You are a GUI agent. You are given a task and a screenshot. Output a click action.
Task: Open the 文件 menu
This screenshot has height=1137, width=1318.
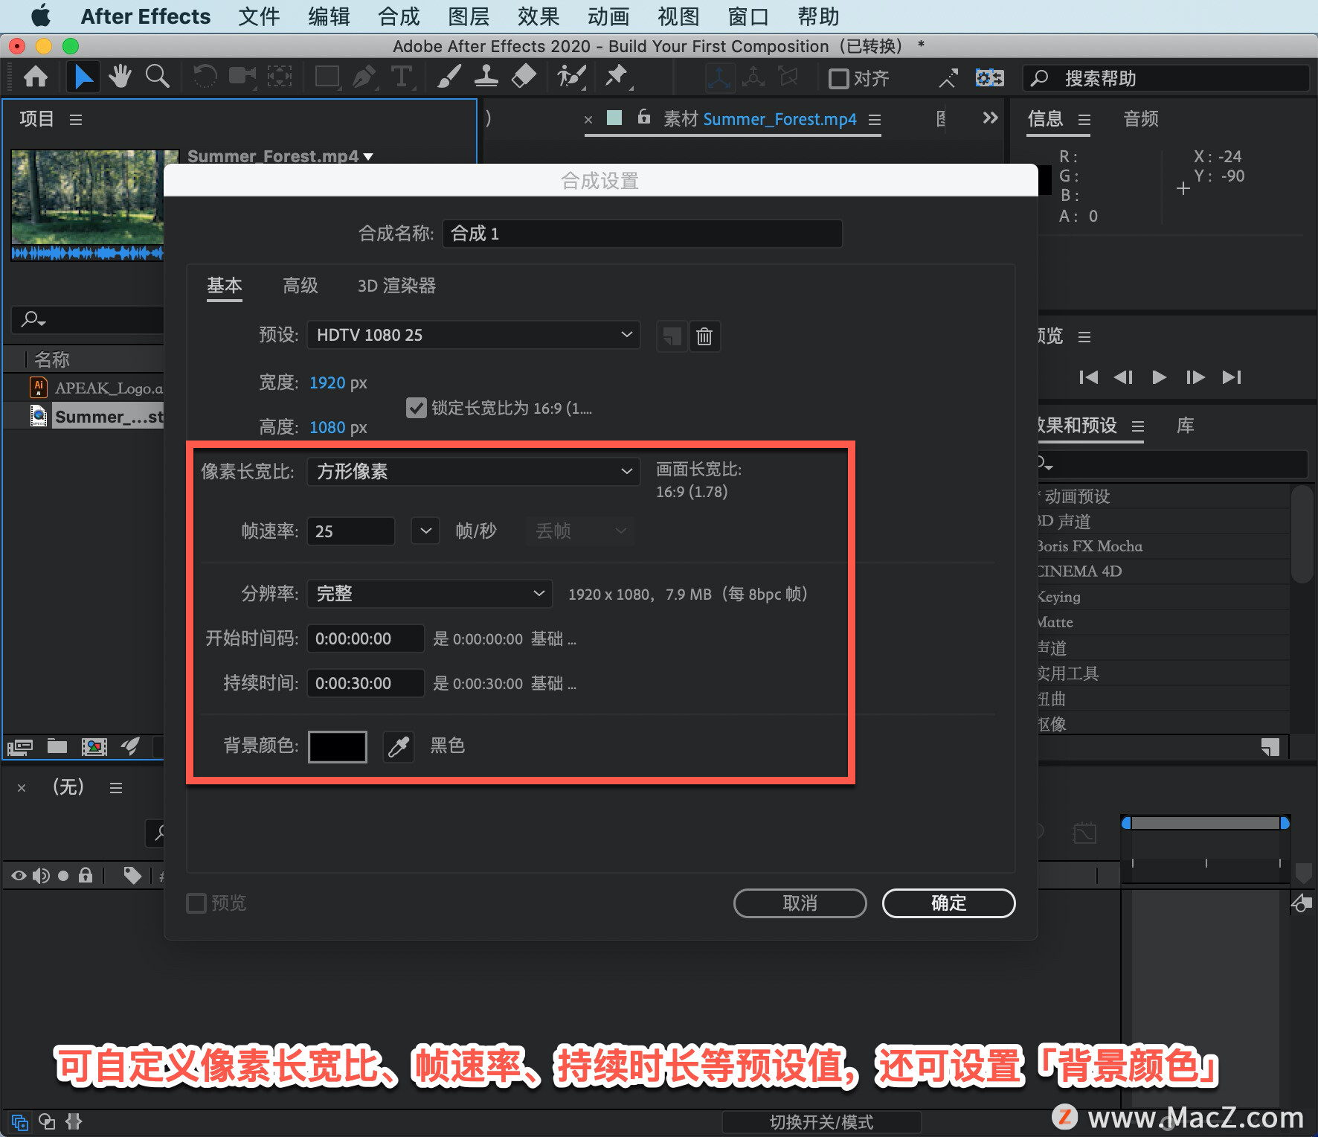[259, 16]
